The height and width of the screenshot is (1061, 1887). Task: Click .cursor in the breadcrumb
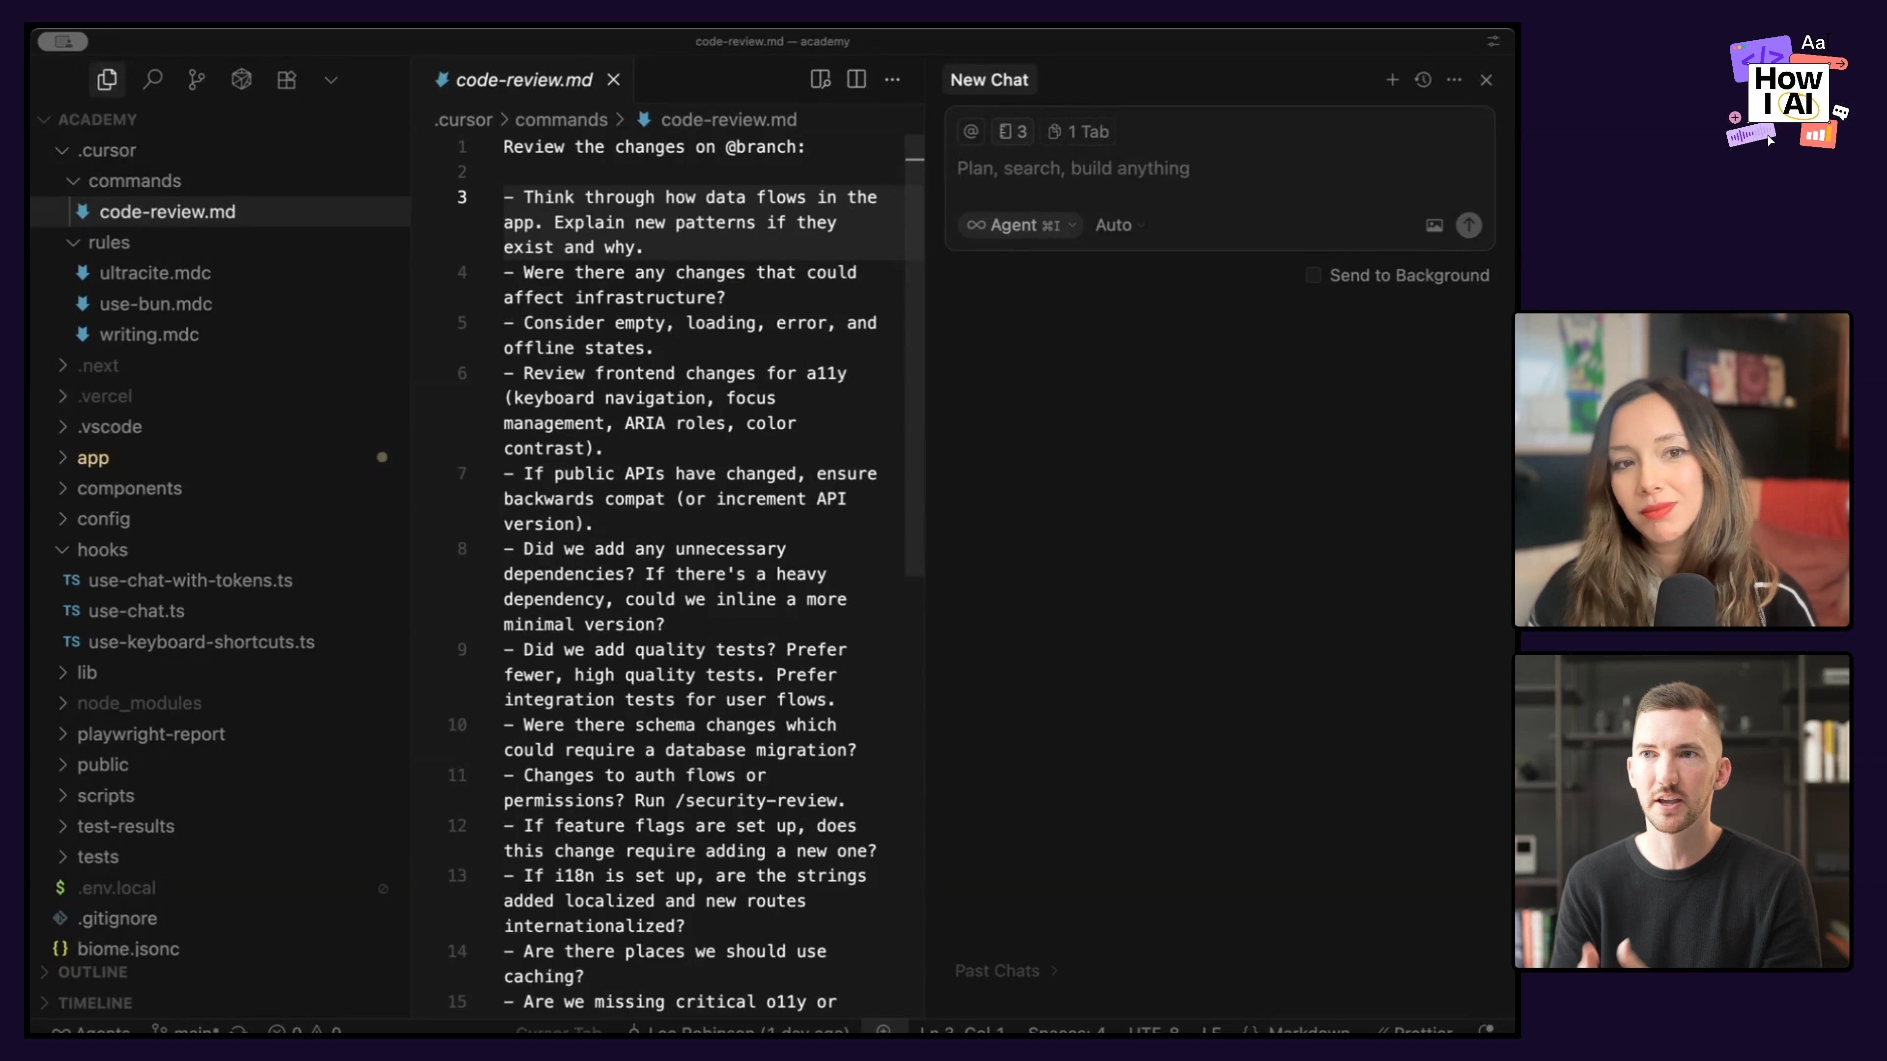[x=463, y=119]
